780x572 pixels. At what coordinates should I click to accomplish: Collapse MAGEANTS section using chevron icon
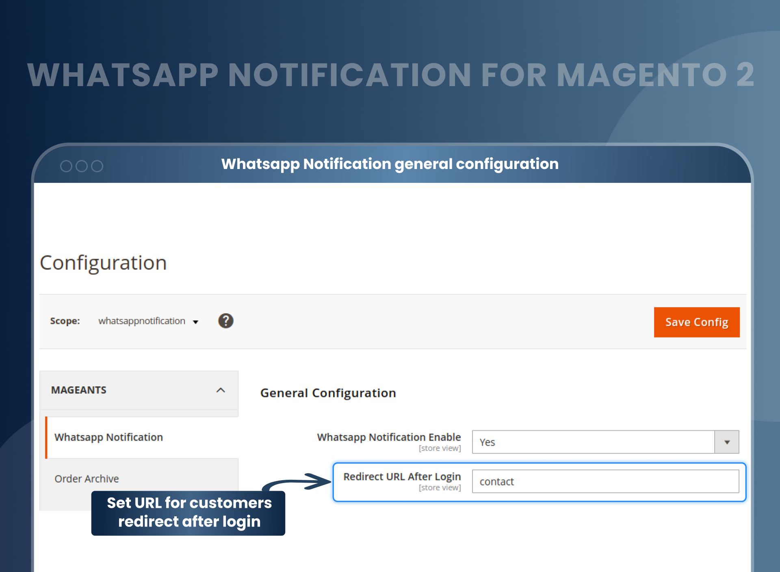[x=221, y=390]
